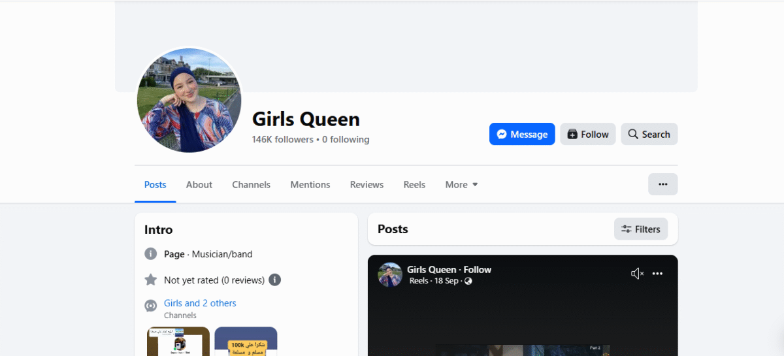Open the Girls Queen profile picture
784x356 pixels.
(189, 101)
